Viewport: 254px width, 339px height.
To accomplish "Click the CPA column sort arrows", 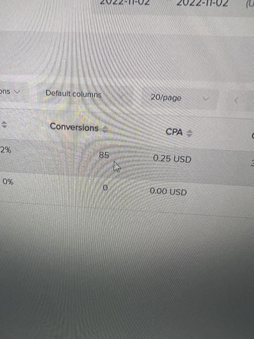I will (x=189, y=133).
